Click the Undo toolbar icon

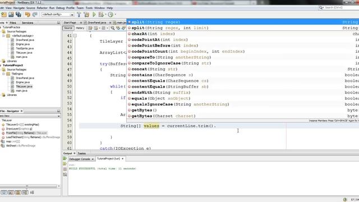27,15
